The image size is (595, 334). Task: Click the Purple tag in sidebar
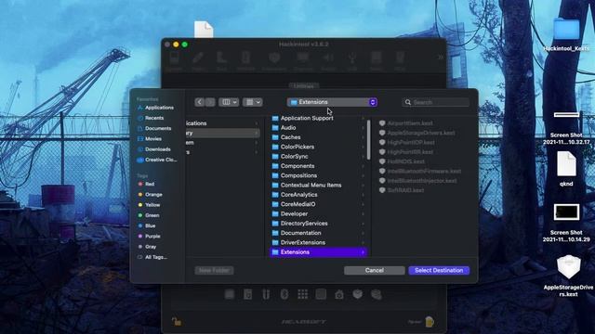tap(149, 236)
